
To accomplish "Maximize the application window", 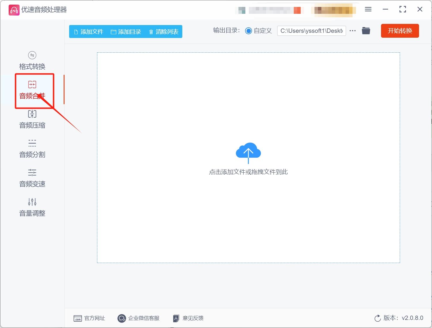I will (x=403, y=9).
